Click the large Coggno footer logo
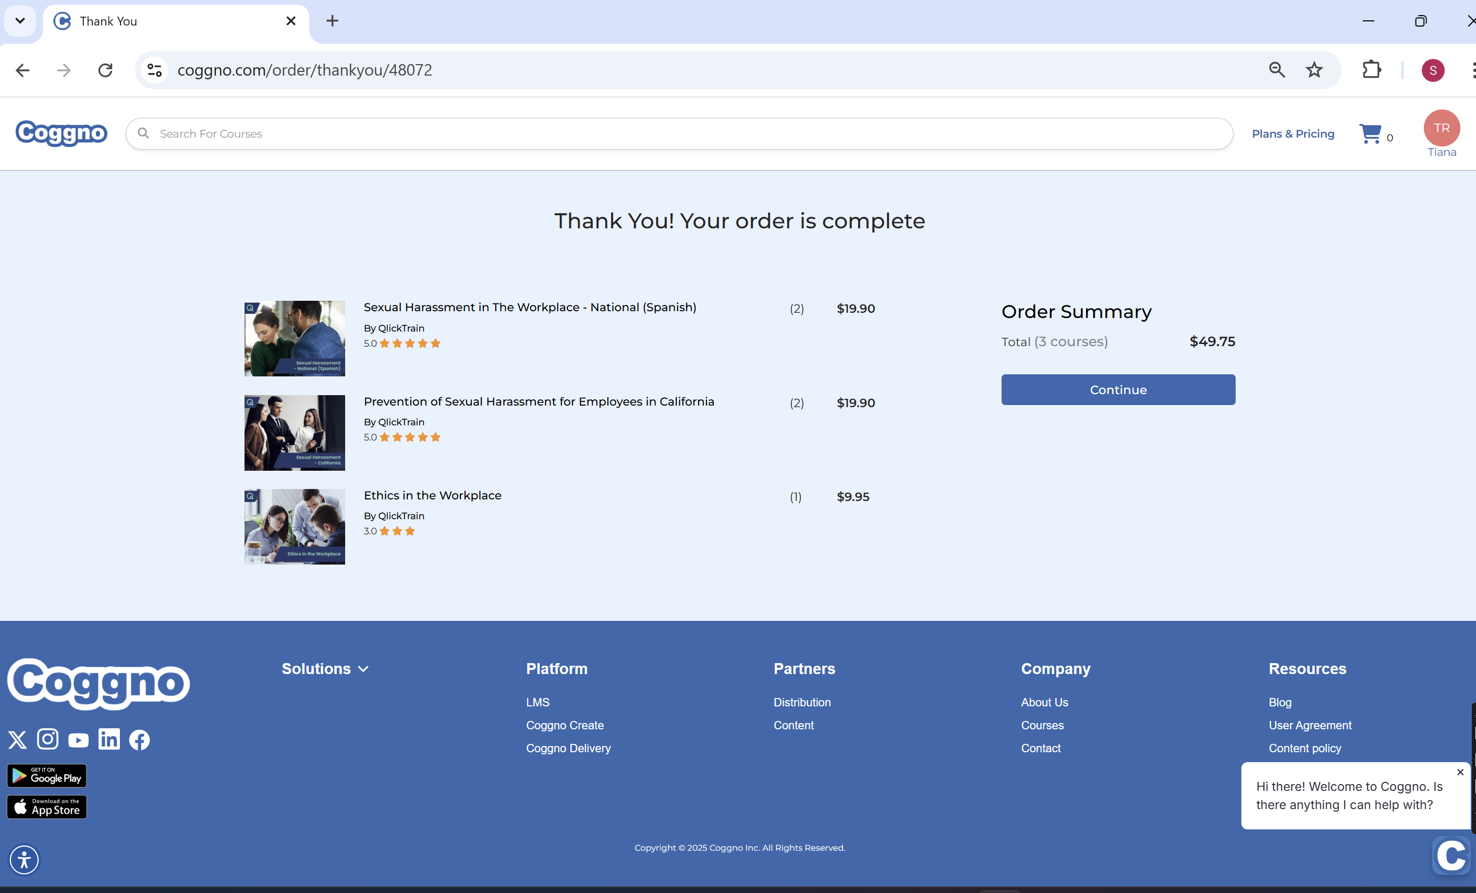1476x893 pixels. pyautogui.click(x=99, y=683)
